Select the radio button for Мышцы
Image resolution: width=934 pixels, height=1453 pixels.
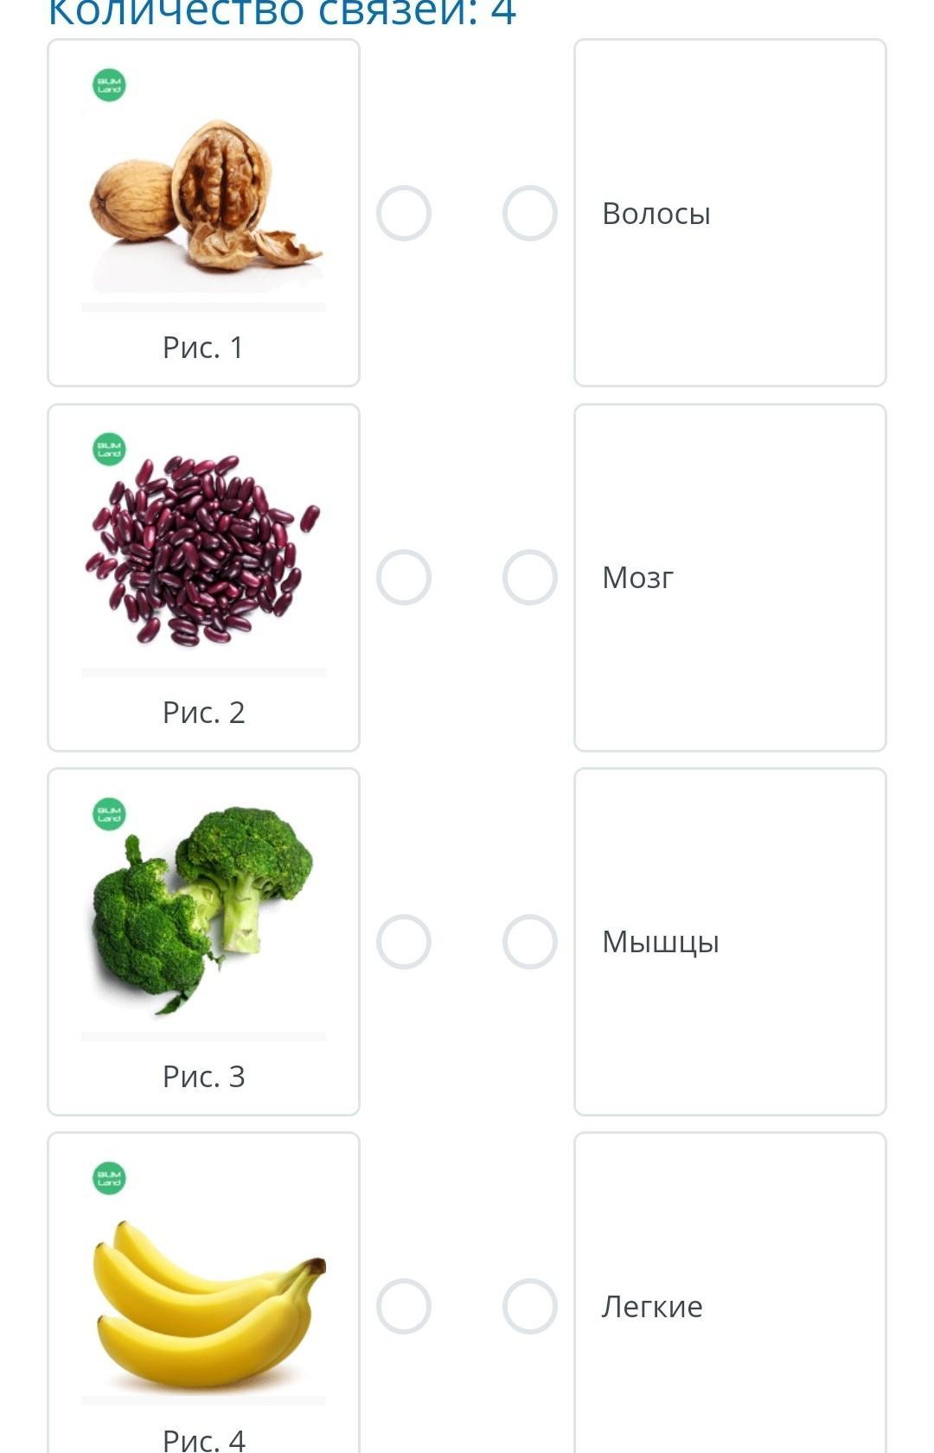pos(529,941)
